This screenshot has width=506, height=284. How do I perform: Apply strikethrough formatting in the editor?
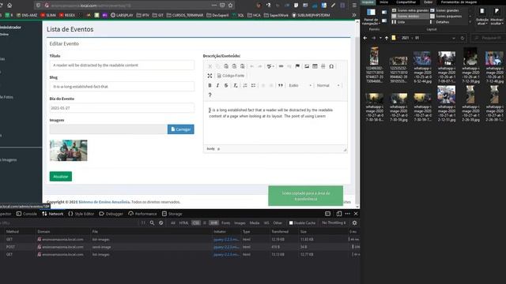pyautogui.click(x=226, y=85)
